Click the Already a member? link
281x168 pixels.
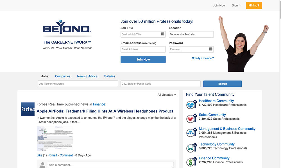click(x=203, y=58)
